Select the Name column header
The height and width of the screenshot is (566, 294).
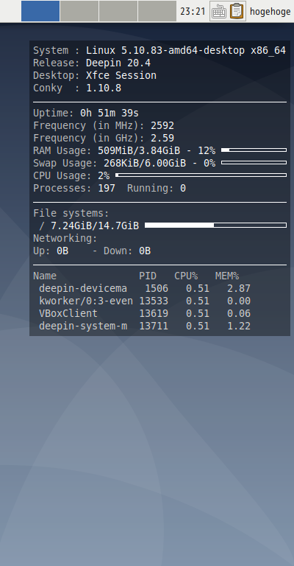pos(45,276)
